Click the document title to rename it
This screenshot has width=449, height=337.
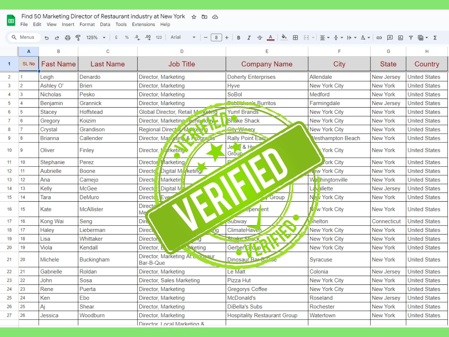103,16
